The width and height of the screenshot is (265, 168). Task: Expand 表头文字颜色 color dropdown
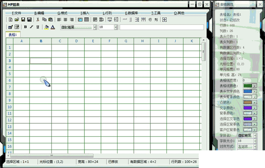pos(254,92)
